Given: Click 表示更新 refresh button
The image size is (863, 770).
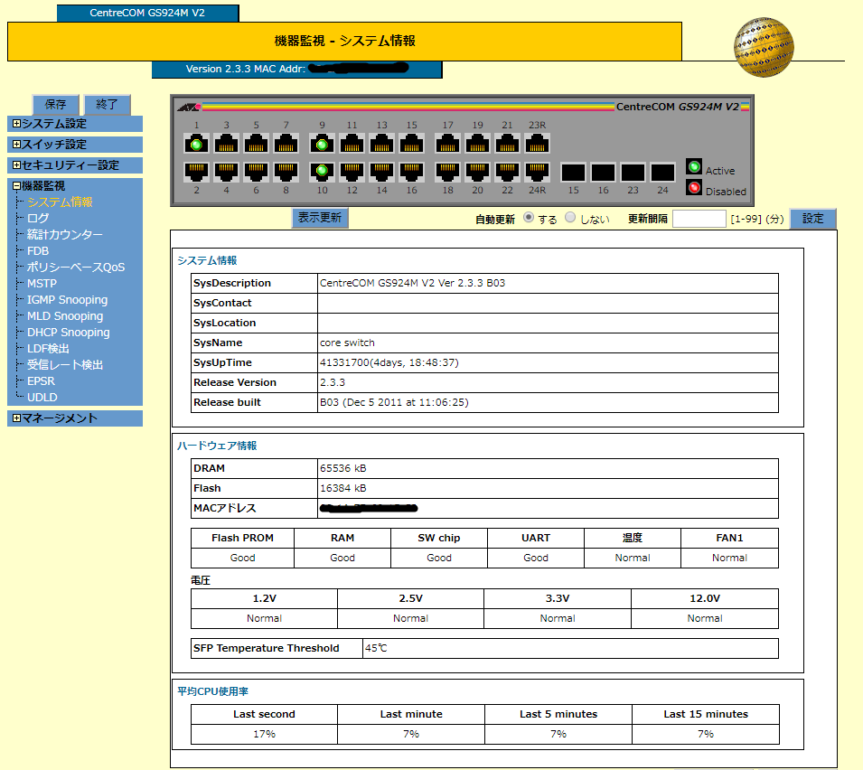Looking at the screenshot, I should (x=320, y=218).
